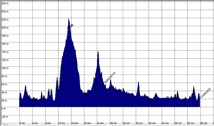Click the 200 m elevation axis label
This screenshot has width=214, height=126.
coord(5,28)
